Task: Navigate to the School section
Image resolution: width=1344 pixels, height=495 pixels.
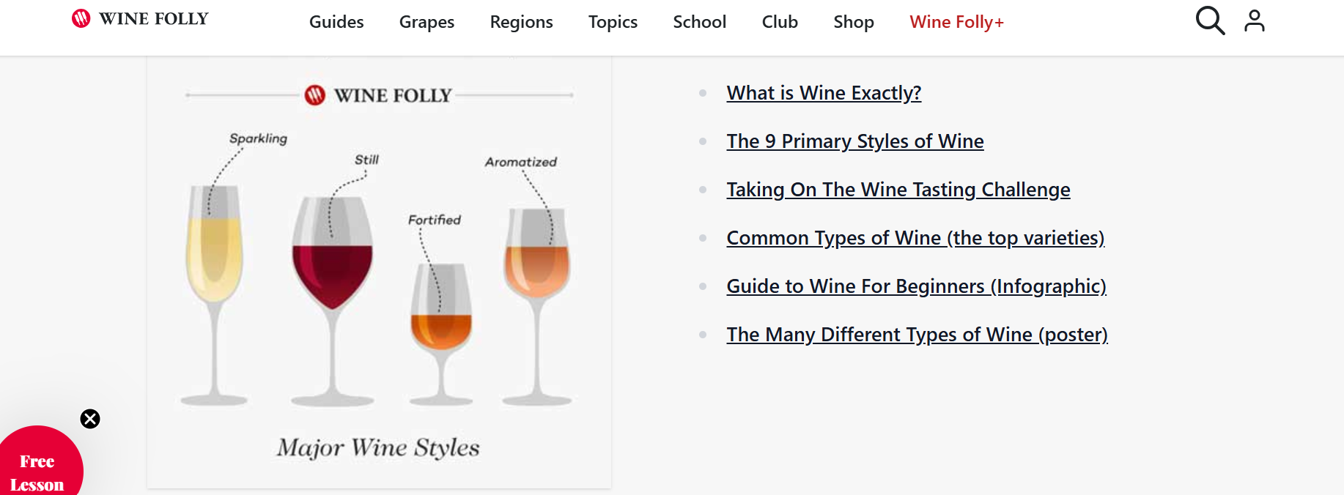Action: 699,22
